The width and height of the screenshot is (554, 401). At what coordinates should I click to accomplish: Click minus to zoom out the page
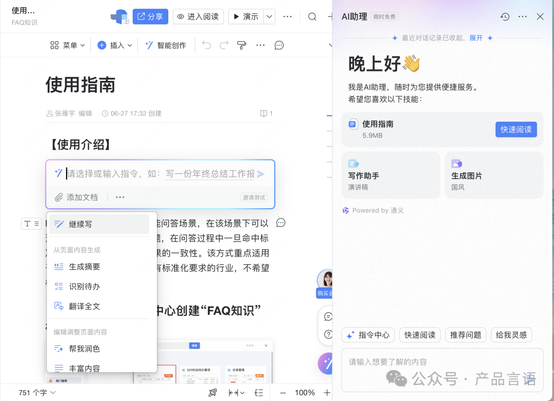pyautogui.click(x=282, y=392)
